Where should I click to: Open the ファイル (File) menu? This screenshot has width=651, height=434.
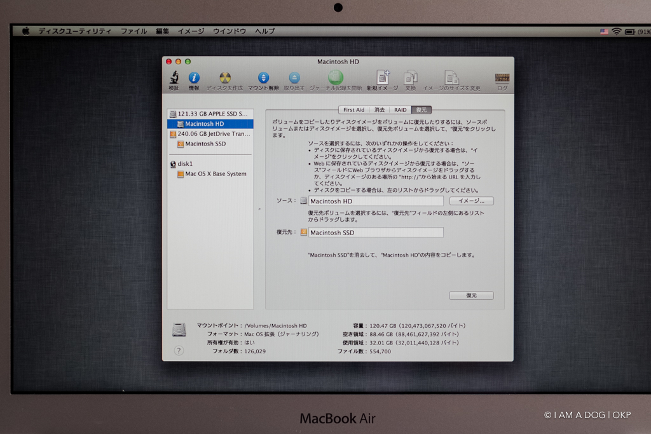(134, 31)
